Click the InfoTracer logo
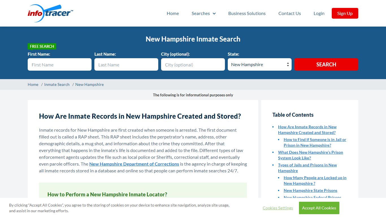Viewport: 386px width, 217px height. 51,13
